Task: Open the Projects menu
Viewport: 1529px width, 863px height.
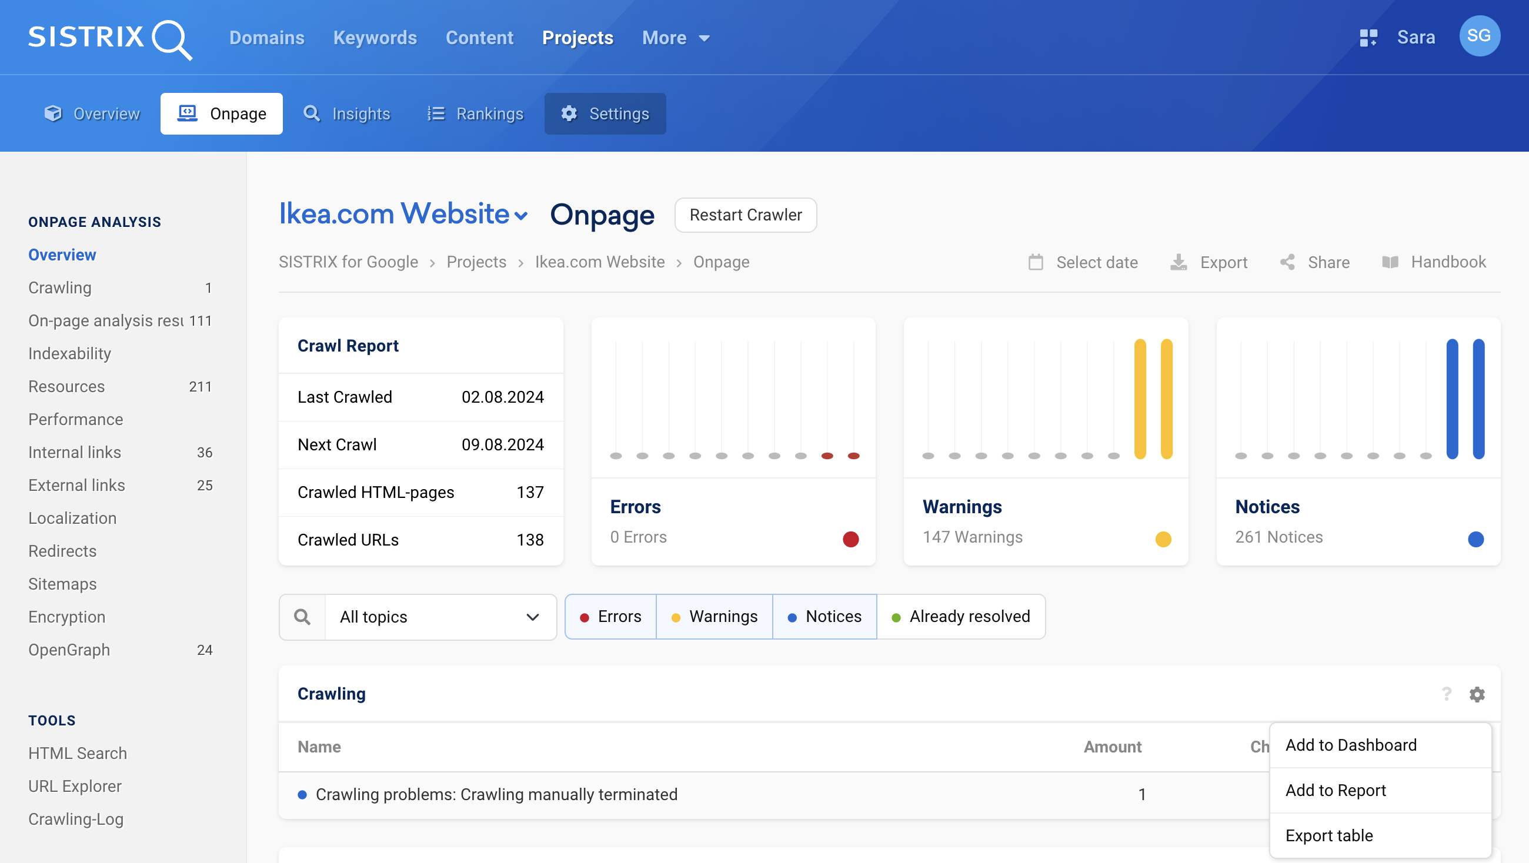Action: tap(578, 38)
